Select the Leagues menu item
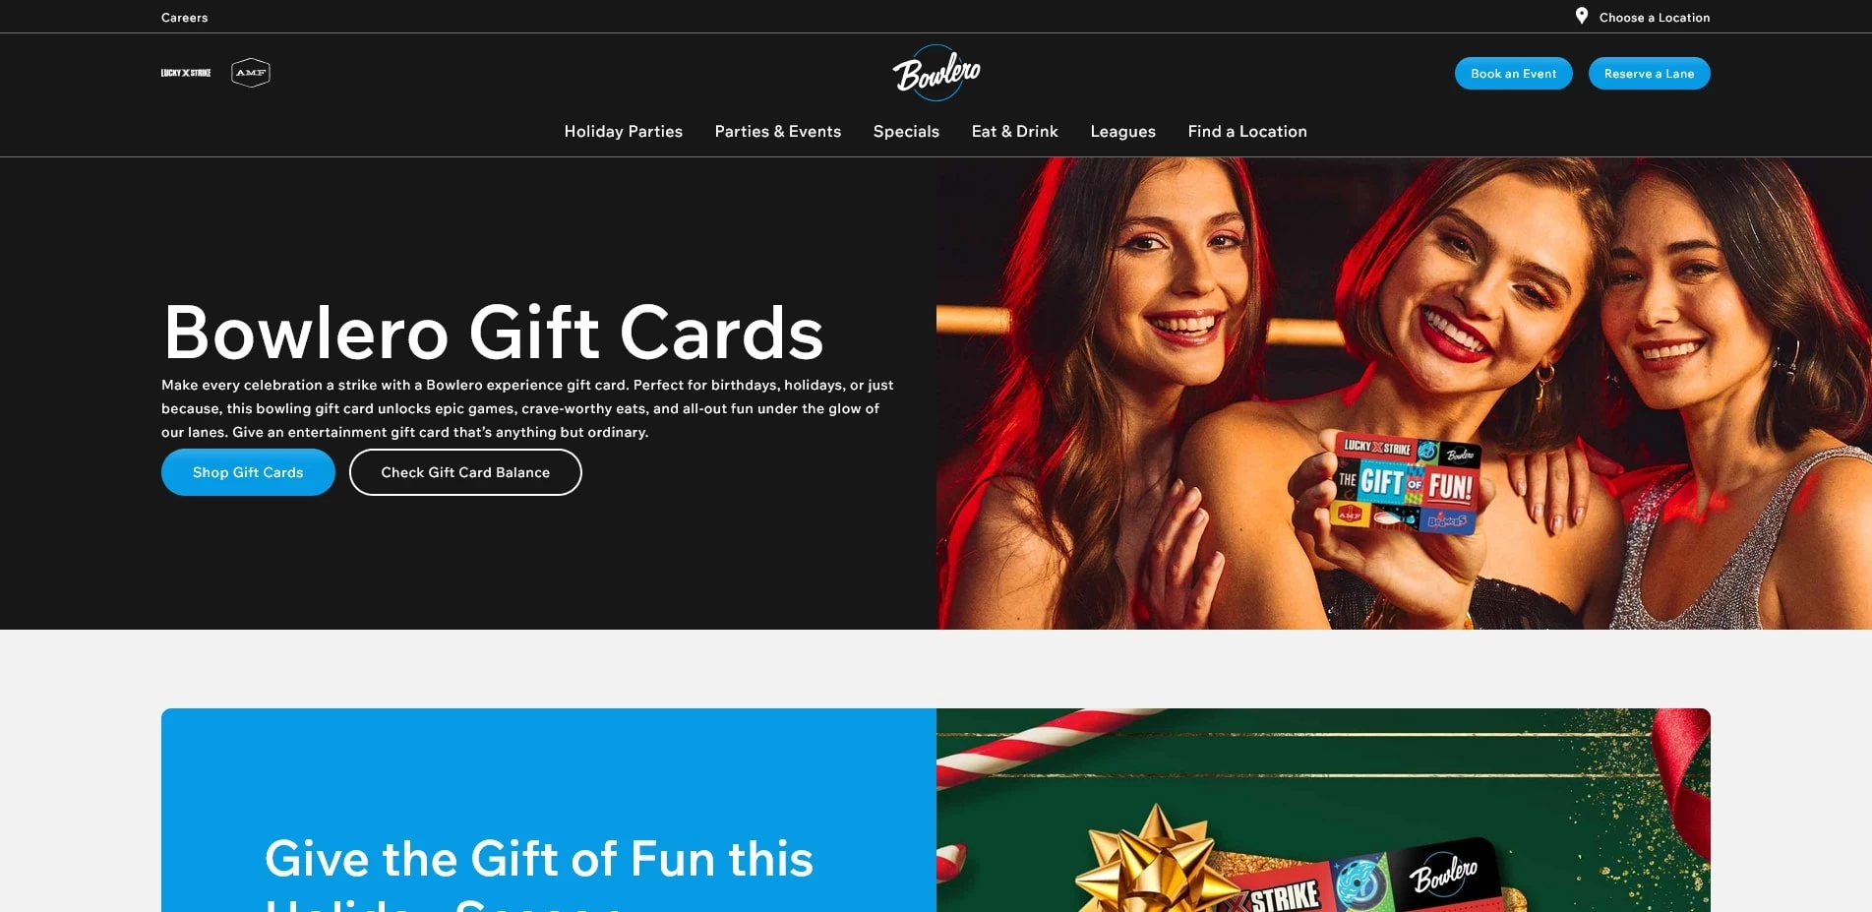This screenshot has height=912, width=1872. (x=1122, y=131)
